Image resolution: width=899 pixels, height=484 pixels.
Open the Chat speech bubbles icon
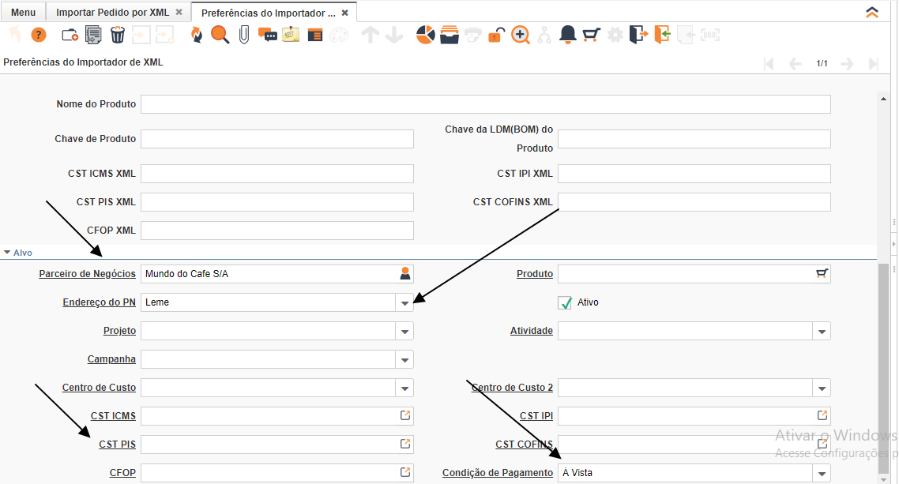(x=268, y=35)
